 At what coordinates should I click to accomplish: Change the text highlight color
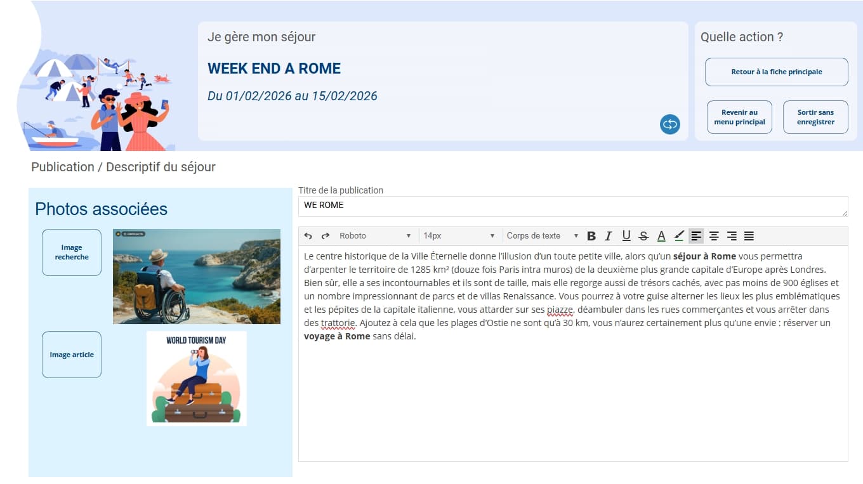(x=679, y=236)
